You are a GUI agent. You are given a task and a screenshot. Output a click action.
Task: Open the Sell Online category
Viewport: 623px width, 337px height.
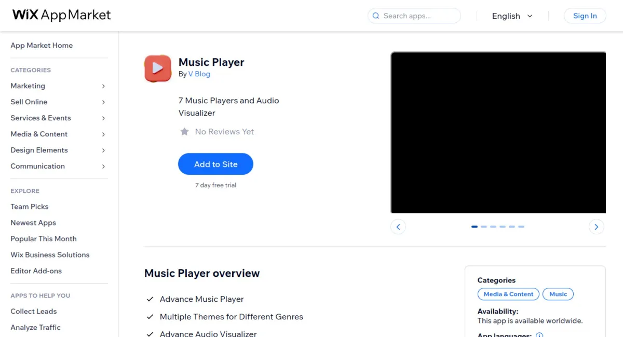pyautogui.click(x=29, y=102)
